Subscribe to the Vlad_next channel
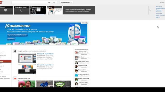Image resolution: width=165 pixels, height=92 pixels. pyautogui.click(x=84, y=67)
